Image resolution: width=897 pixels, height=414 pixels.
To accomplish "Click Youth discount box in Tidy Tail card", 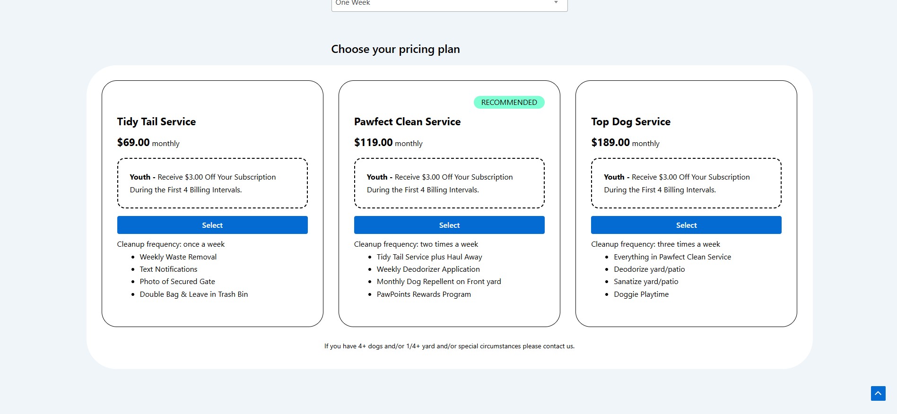I will [x=212, y=183].
